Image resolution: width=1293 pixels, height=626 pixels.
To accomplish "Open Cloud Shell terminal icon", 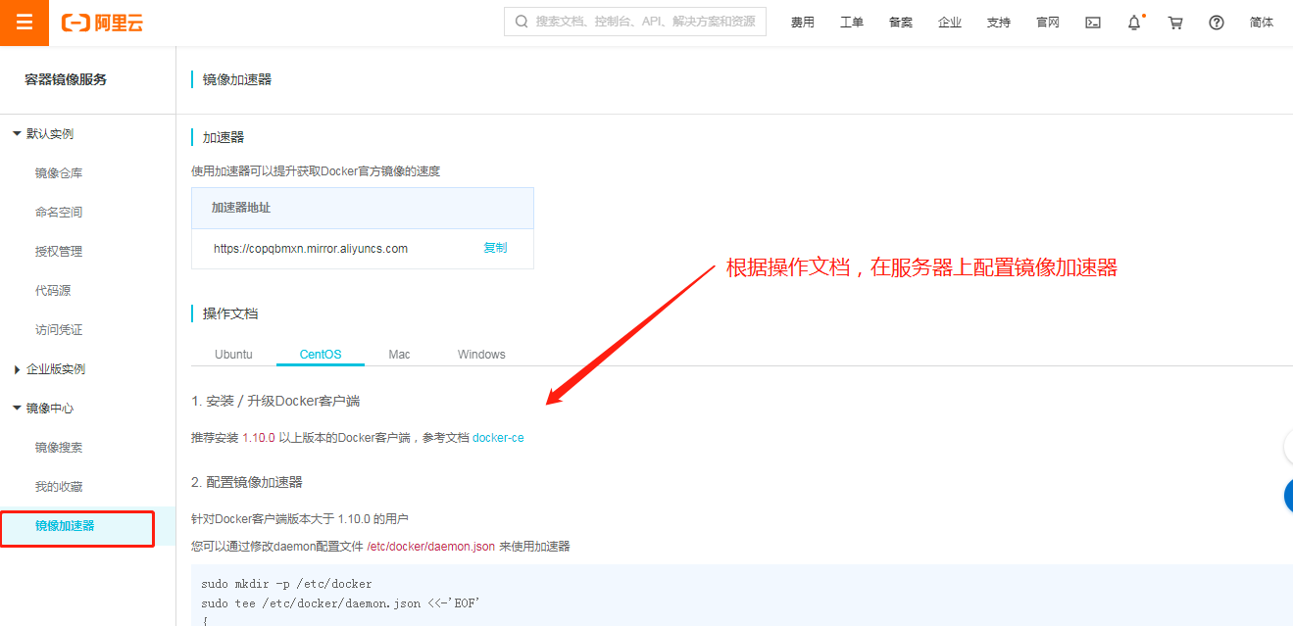I will click(1093, 23).
